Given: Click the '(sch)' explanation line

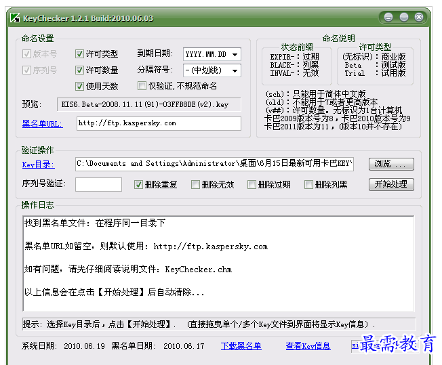Looking at the screenshot, I should pos(316,93).
